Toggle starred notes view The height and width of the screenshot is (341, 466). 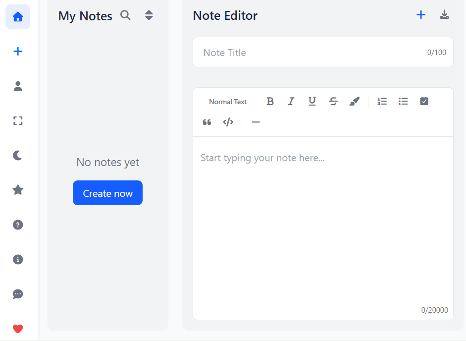pos(17,190)
